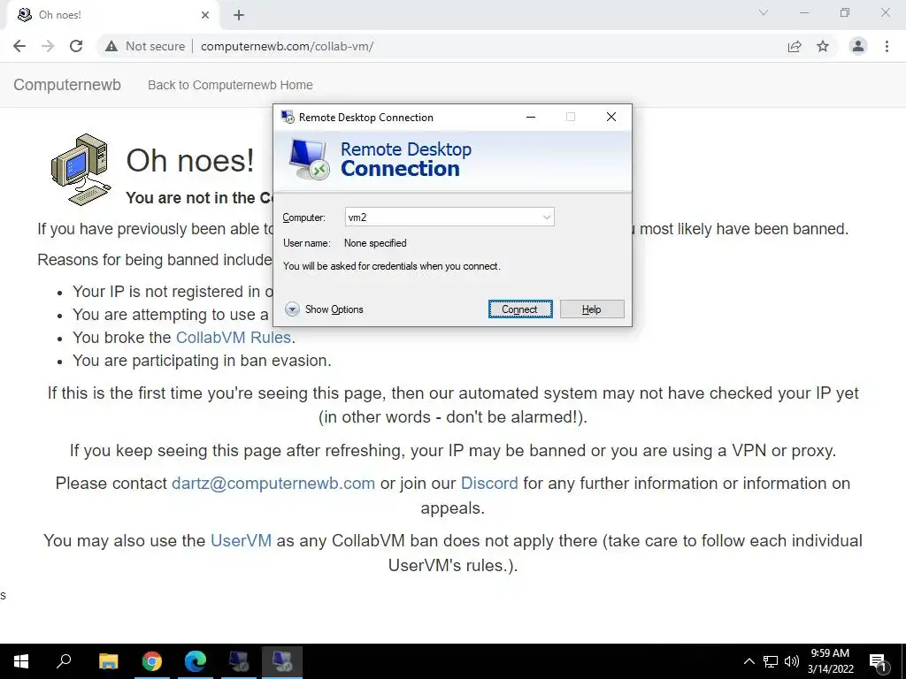Image resolution: width=906 pixels, height=679 pixels.
Task: Minimize the Remote Desktop Connection dialog
Action: 531,118
